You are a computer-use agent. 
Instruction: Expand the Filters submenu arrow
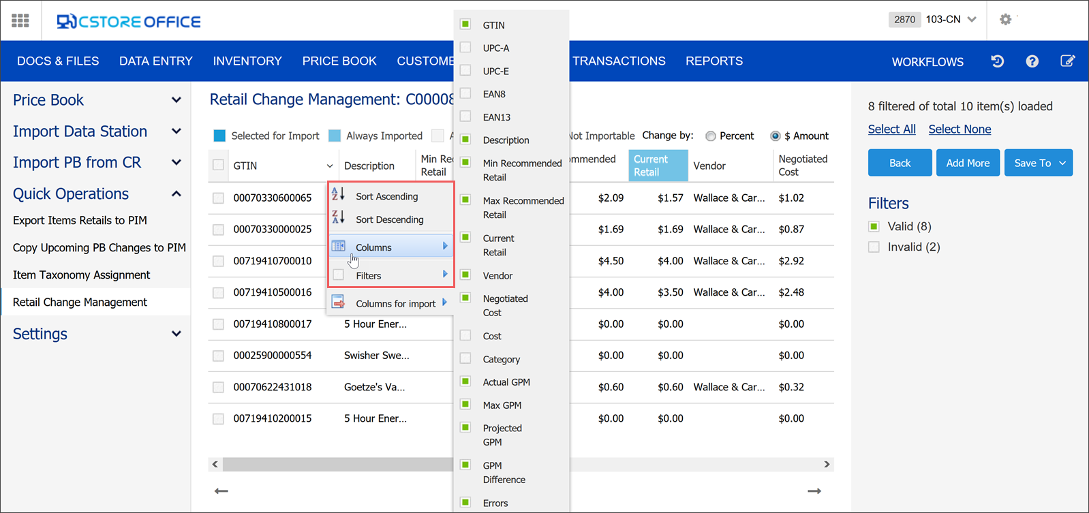coord(445,275)
